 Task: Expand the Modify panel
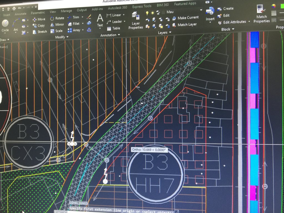(62, 37)
